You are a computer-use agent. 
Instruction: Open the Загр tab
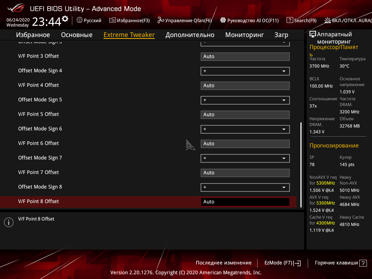(x=281, y=35)
